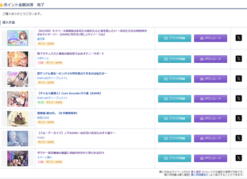Open 癒ヤンデレ彼女 cover thumbnail
Image resolution: width=247 pixels, height=179 pixels.
tap(18, 79)
